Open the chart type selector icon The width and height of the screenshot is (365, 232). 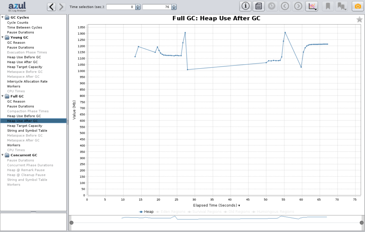tap(311, 6)
